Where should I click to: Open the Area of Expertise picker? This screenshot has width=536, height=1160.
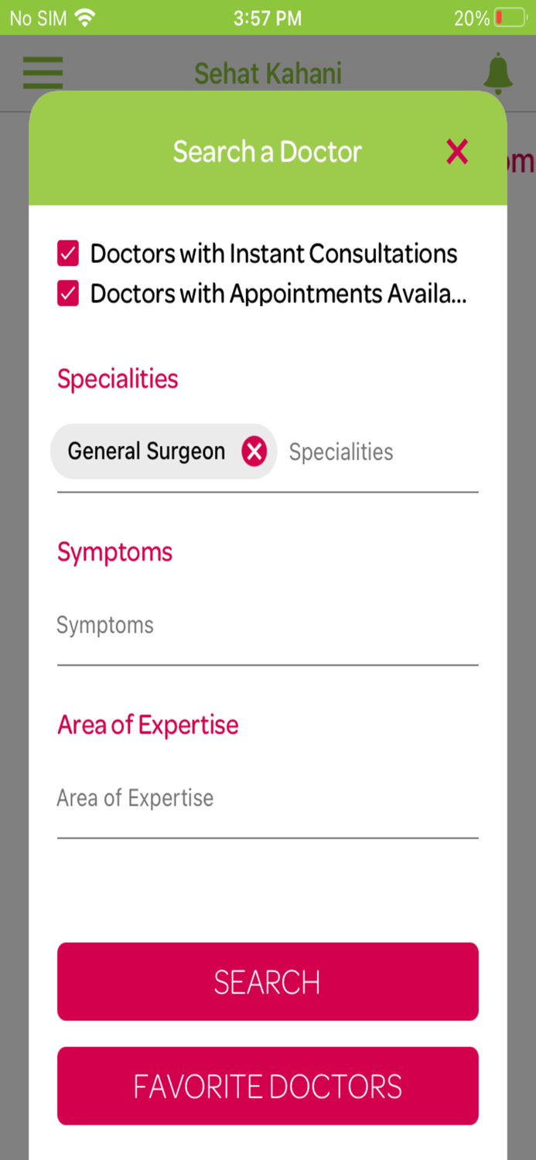coord(267,797)
